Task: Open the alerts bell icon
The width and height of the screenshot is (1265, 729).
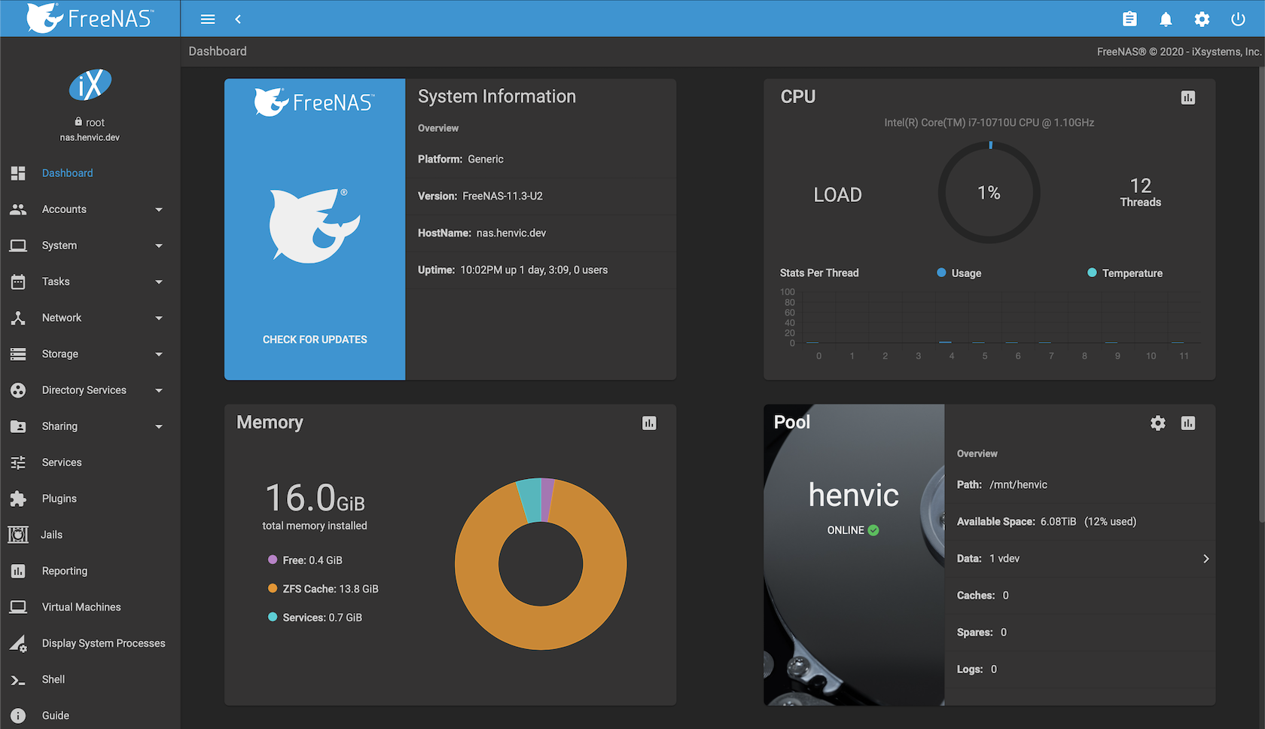Action: (1166, 19)
